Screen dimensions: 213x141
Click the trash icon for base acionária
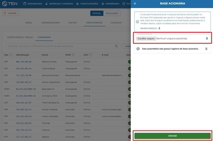point(206,49)
